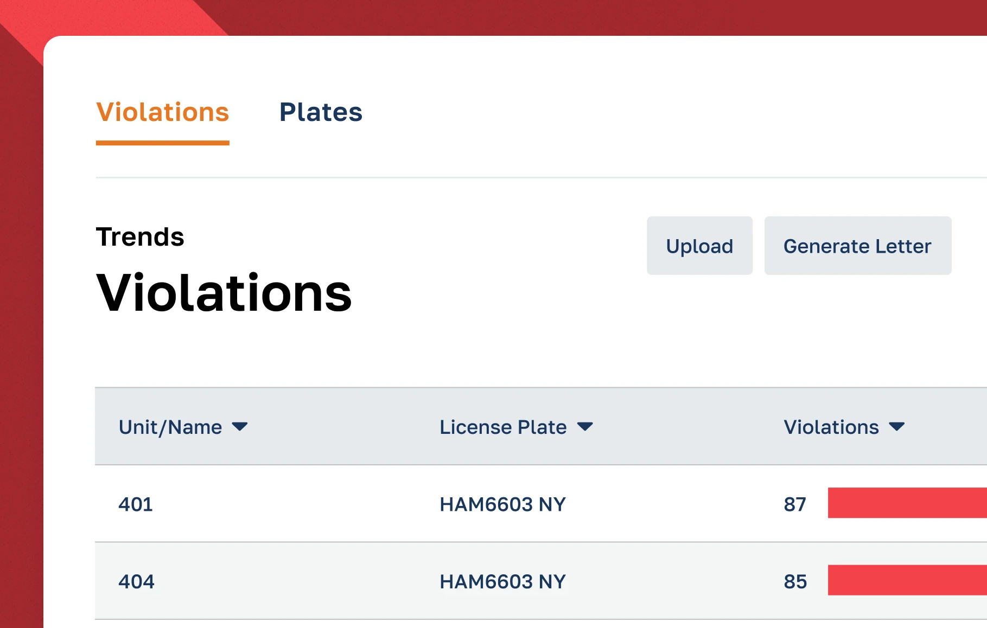Click license plate HAM6603 NY in row 404

[x=502, y=581]
